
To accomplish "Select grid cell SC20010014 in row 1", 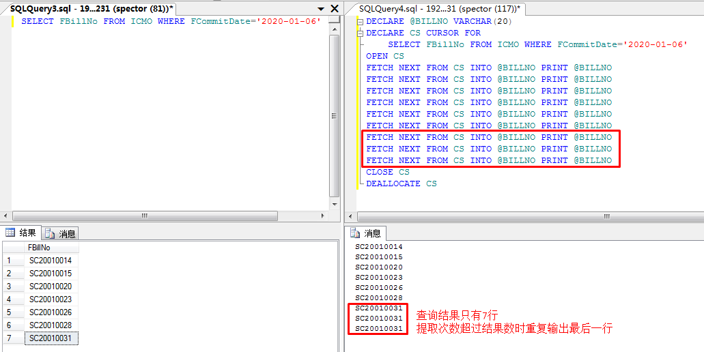I will (52, 261).
